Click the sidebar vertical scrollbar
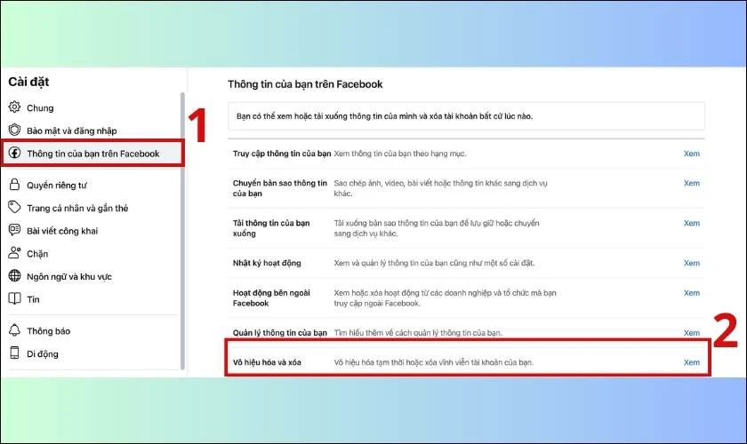The width and height of the screenshot is (747, 444). click(182, 231)
